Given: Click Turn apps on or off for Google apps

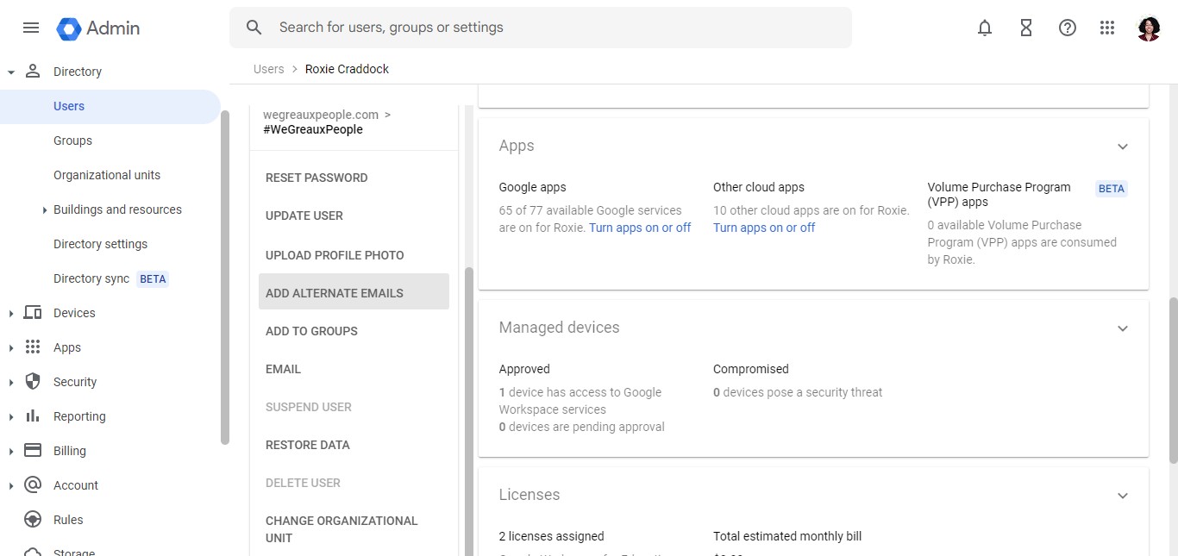Looking at the screenshot, I should (x=640, y=228).
